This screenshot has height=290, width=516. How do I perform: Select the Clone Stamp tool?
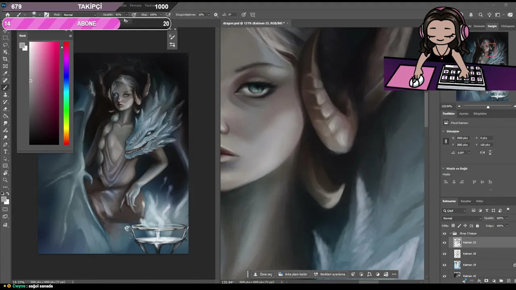(5, 95)
